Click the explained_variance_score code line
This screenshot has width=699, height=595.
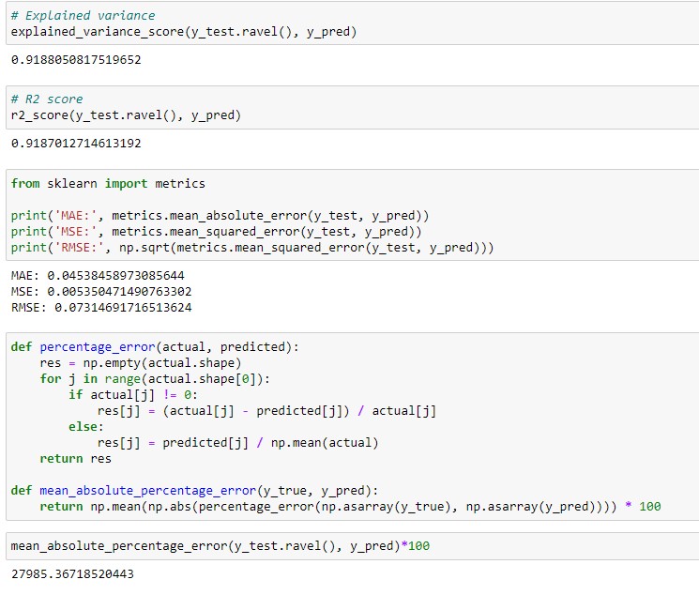coord(184,32)
